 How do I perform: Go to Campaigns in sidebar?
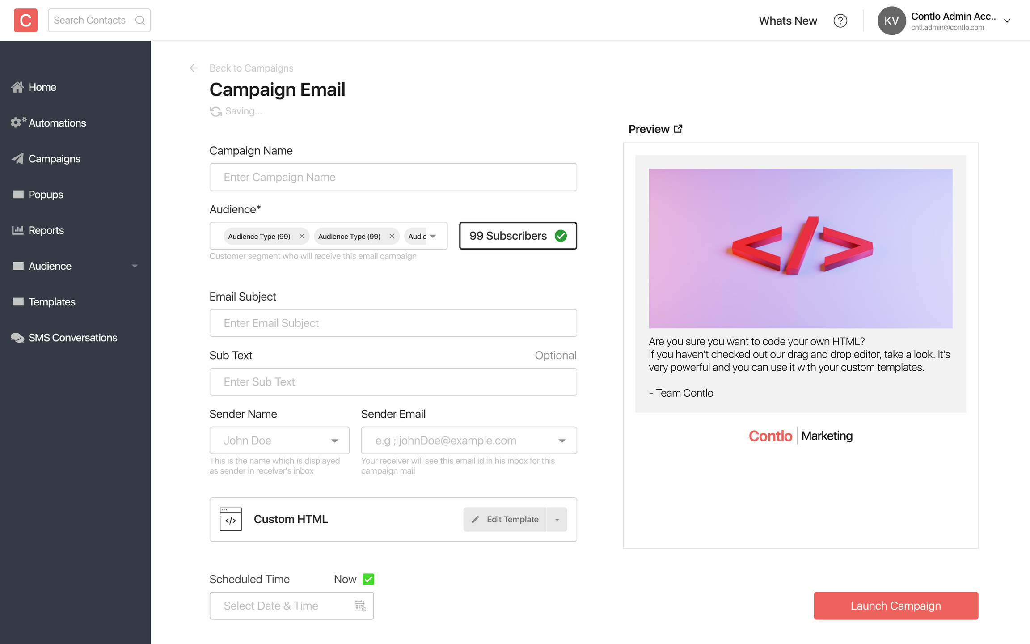(x=54, y=159)
